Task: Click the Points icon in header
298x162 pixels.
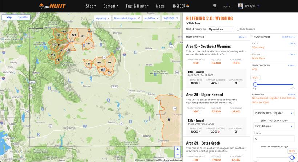Action: pyautogui.click(x=227, y=6)
